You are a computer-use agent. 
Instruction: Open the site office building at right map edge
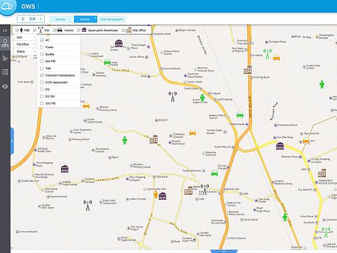(x=322, y=173)
